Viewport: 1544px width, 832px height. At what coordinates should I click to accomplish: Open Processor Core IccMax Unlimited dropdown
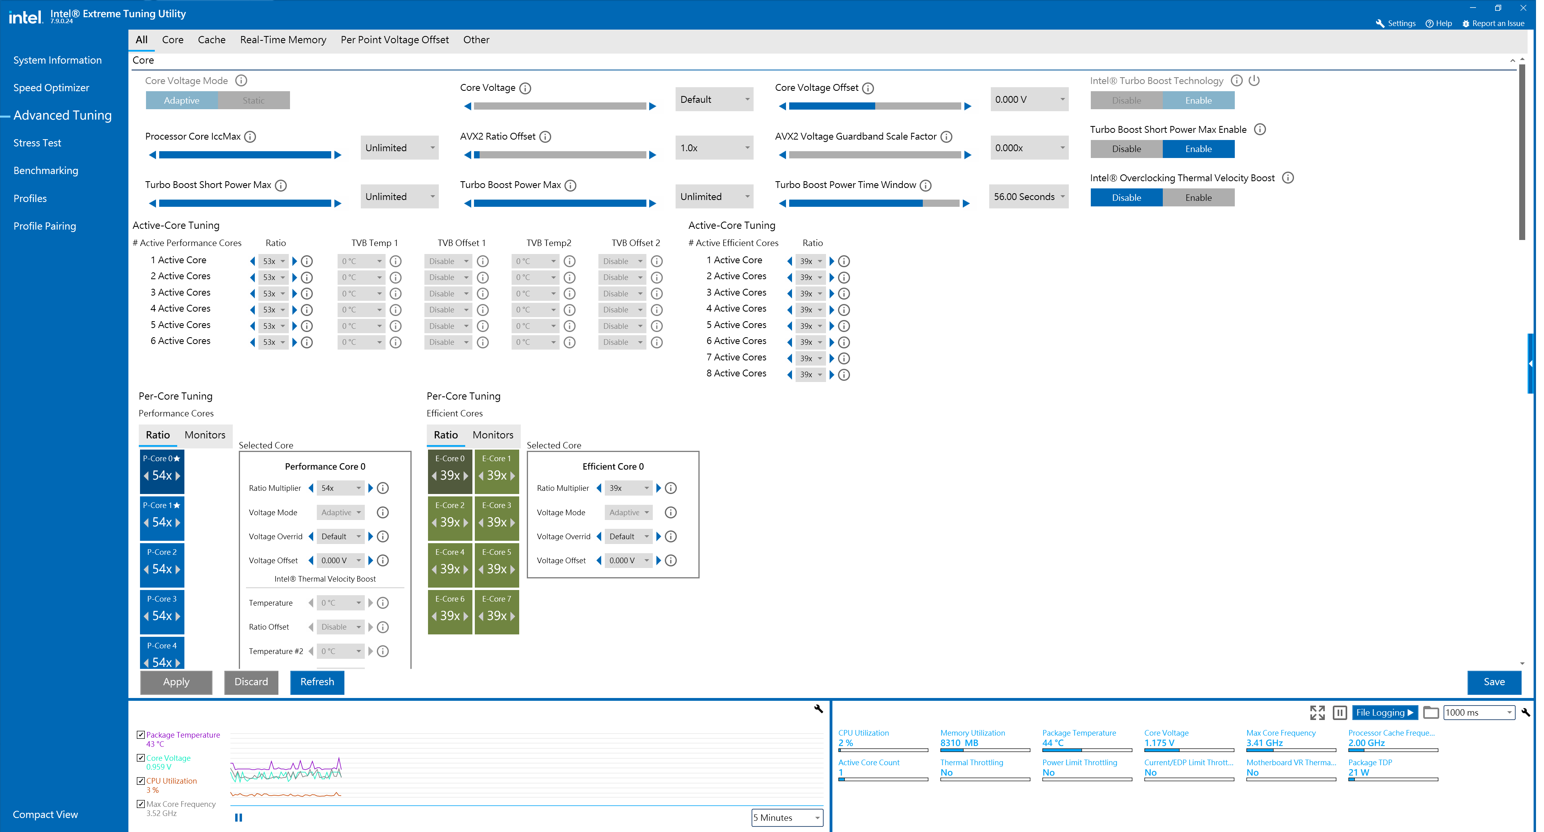coord(399,148)
